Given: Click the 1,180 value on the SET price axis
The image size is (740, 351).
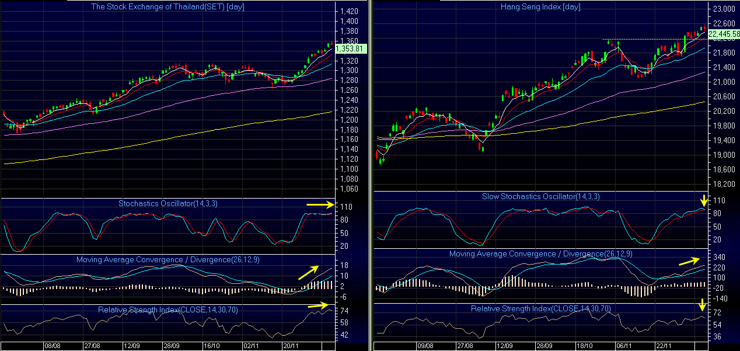Looking at the screenshot, I should click(348, 130).
